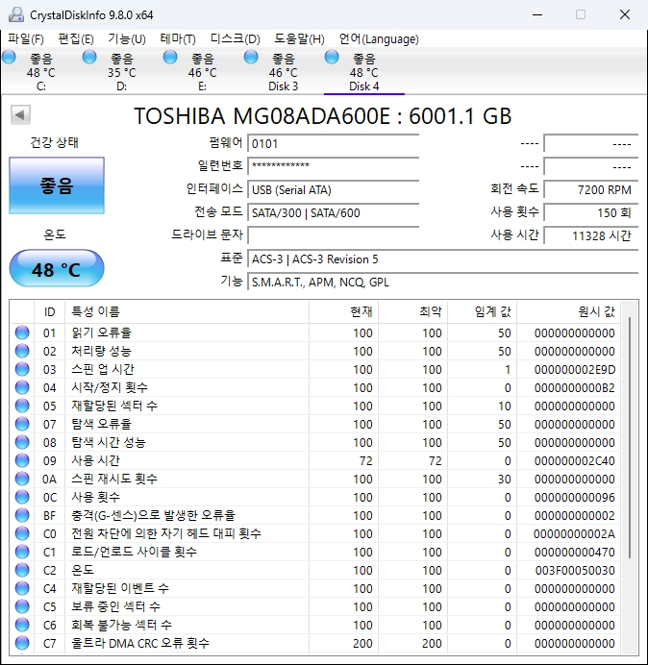This screenshot has height=665, width=648.
Task: Click blue status icon for attribute BF
Action: (22, 515)
